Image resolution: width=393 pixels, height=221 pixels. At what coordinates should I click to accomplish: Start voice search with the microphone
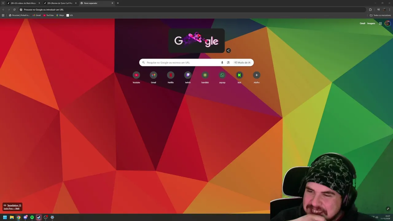pos(222,63)
